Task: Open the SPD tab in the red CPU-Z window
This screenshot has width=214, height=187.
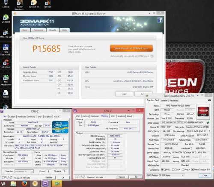Action: click(113, 116)
